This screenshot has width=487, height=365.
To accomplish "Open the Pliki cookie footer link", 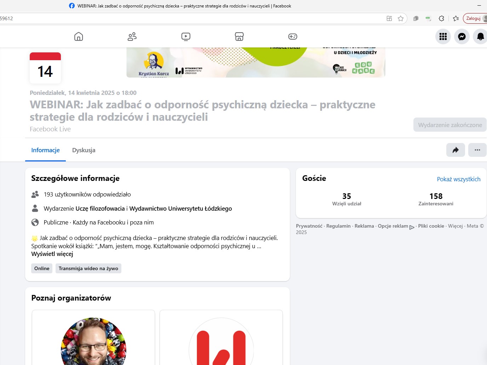I will (x=431, y=226).
